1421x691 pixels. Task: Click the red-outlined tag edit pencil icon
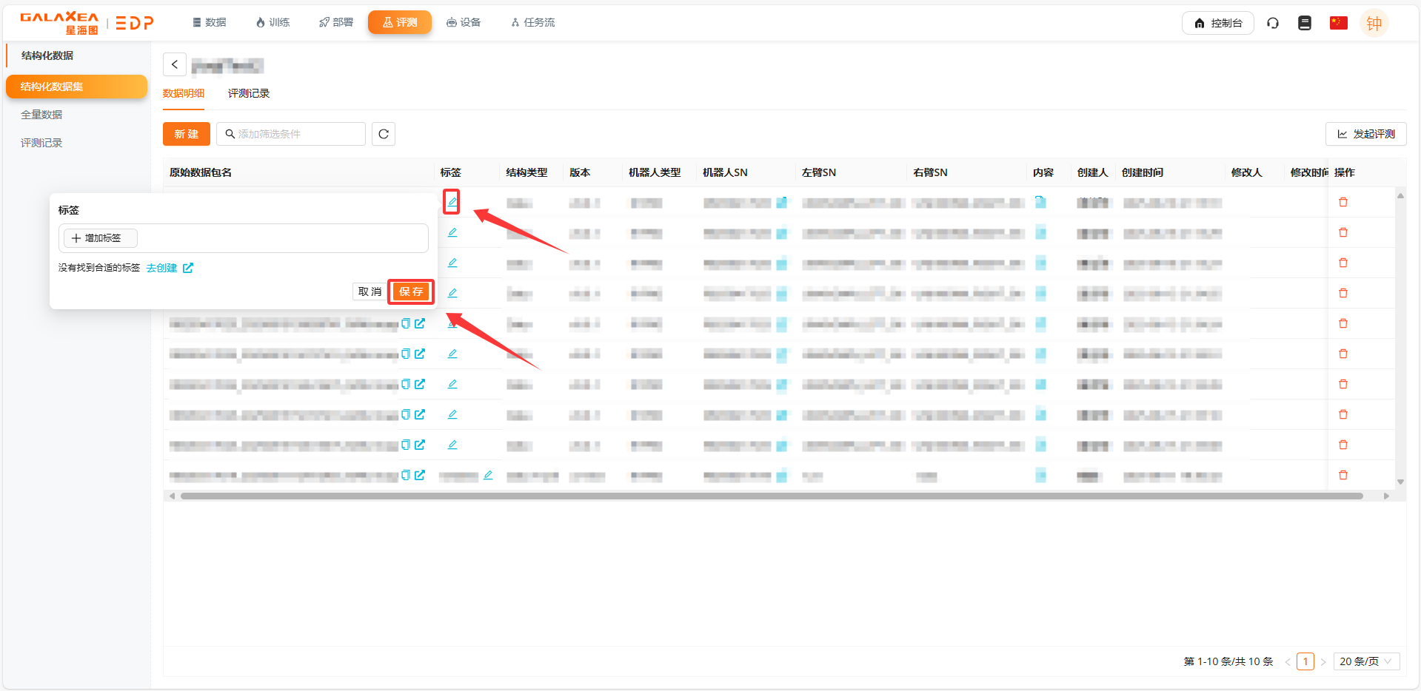click(x=452, y=202)
